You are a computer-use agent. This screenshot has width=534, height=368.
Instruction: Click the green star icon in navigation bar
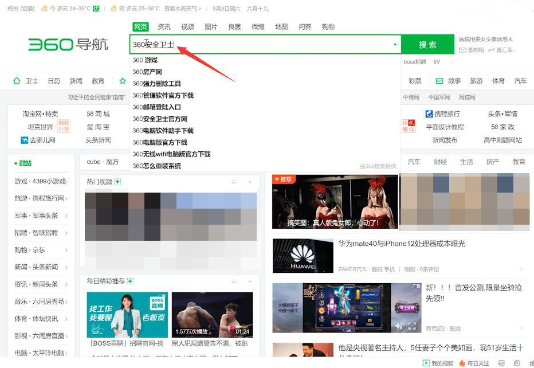[x=123, y=81]
